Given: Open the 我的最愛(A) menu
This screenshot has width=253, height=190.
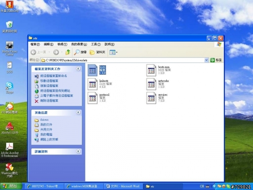Looking at the screenshot, I should 79,44.
